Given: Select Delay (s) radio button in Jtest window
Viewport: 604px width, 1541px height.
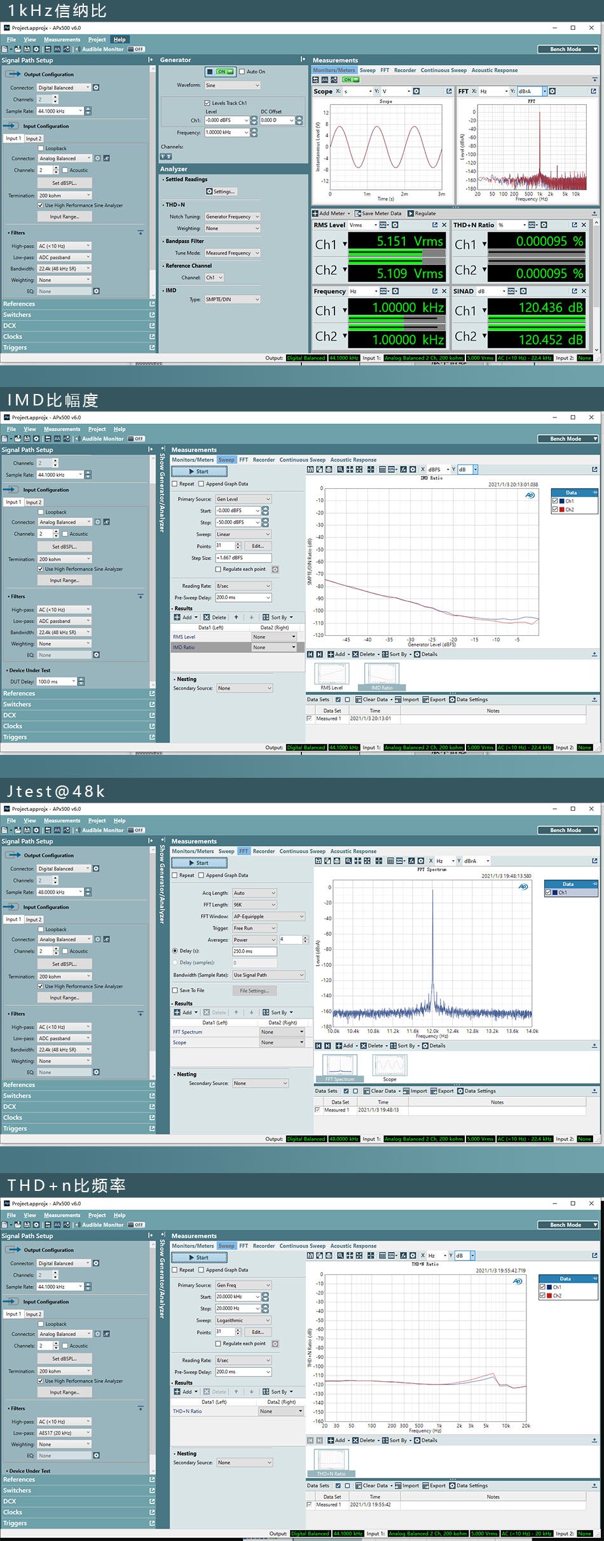Looking at the screenshot, I should [175, 950].
